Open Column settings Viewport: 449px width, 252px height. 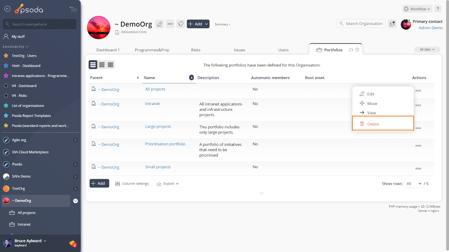132,184
